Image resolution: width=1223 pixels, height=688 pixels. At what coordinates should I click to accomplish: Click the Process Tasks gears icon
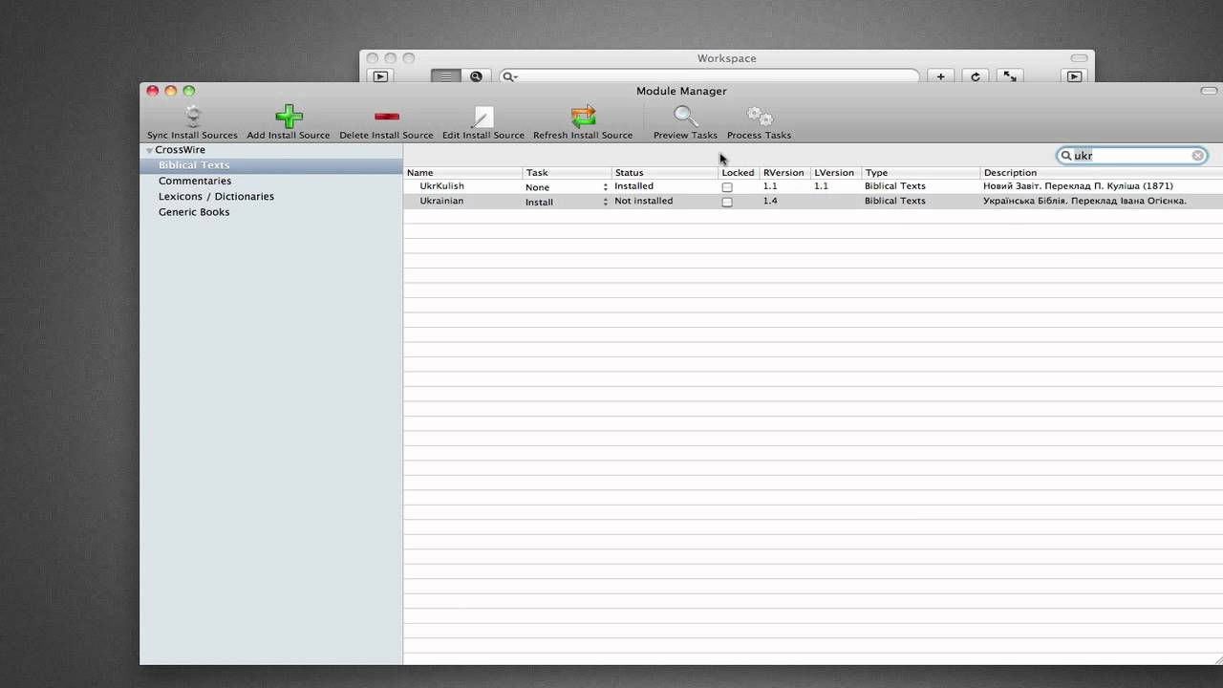(760, 117)
